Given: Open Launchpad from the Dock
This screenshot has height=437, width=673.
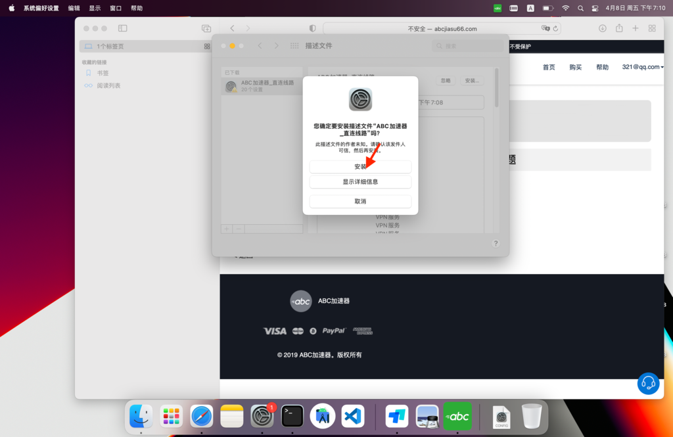Looking at the screenshot, I should [x=172, y=416].
